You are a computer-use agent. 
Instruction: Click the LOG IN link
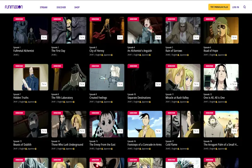[235, 7]
